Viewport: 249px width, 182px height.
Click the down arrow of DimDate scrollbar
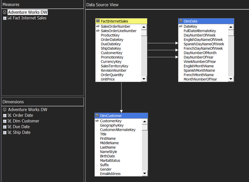click(x=231, y=79)
